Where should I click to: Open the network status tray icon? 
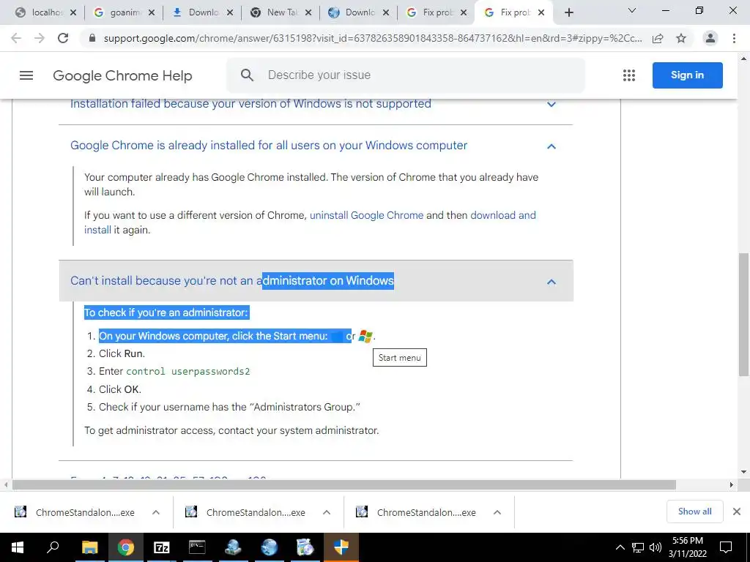tap(638, 547)
